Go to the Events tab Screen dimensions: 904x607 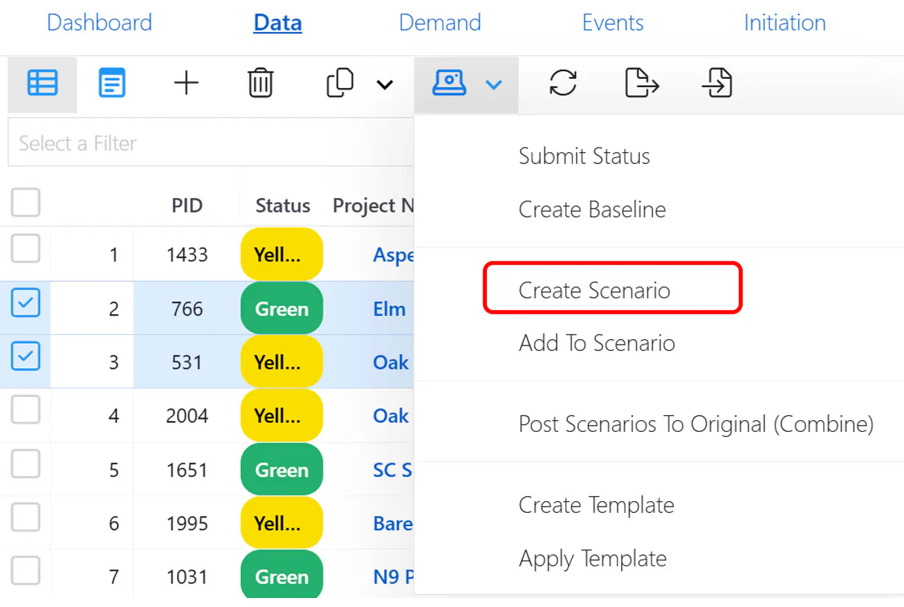tap(613, 23)
